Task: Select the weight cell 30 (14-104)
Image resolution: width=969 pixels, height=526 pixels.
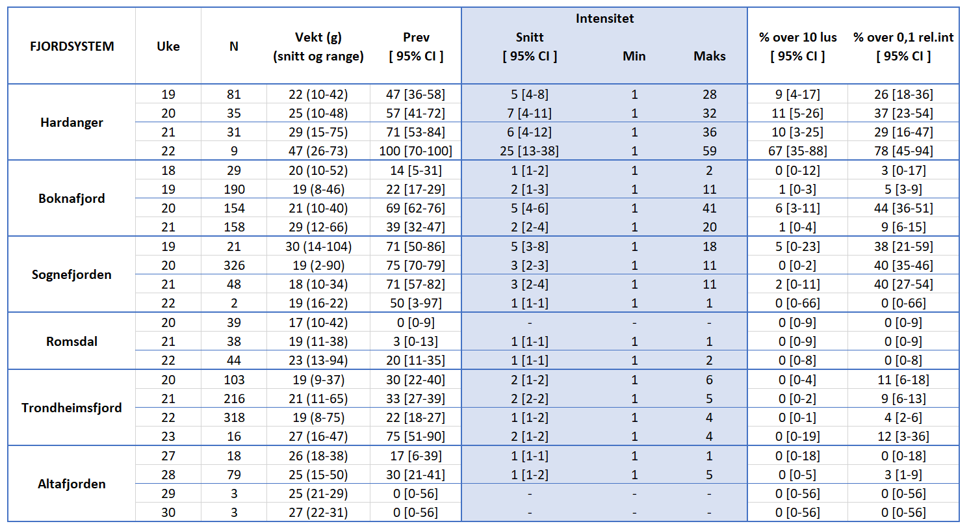Action: tap(318, 246)
